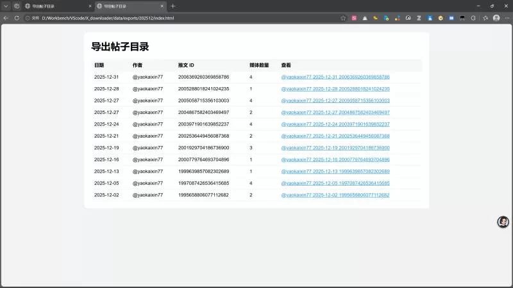This screenshot has height=288, width=513.
Task: Open link for post 2005288018241024235
Action: [335, 89]
